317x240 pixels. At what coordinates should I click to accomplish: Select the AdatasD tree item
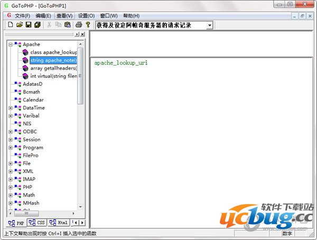[x=33, y=84]
